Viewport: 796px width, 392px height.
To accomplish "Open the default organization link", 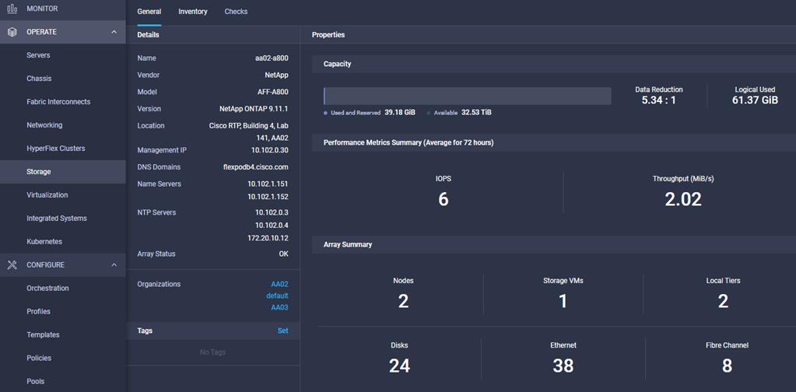I will (277, 296).
